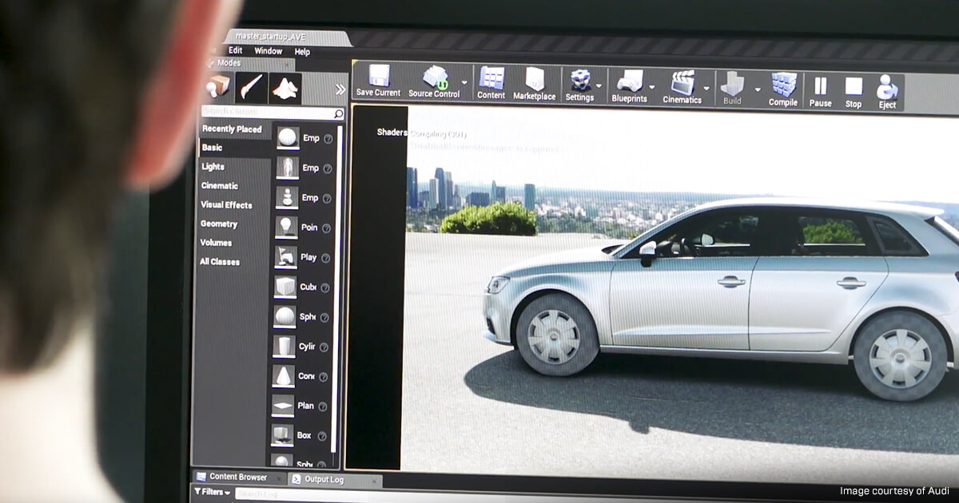The image size is (959, 503).
Task: Focus the Search Classes field
Action: (x=273, y=113)
